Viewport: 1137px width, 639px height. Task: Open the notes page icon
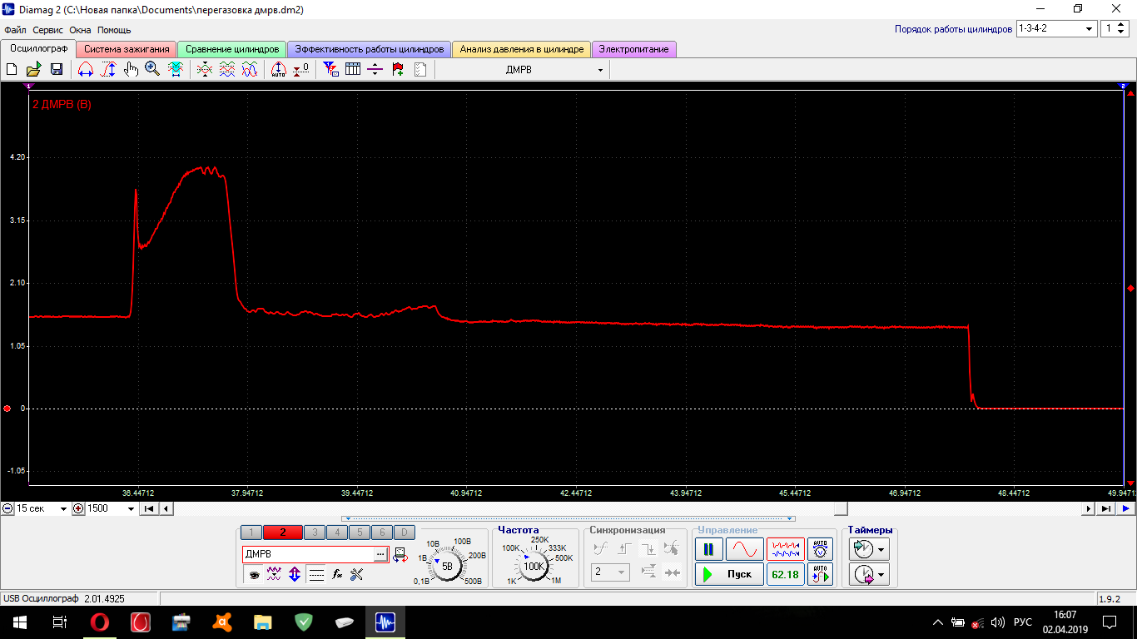(420, 70)
